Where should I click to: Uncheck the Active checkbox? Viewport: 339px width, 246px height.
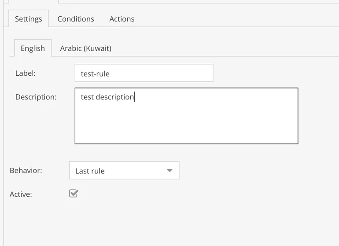pos(74,194)
